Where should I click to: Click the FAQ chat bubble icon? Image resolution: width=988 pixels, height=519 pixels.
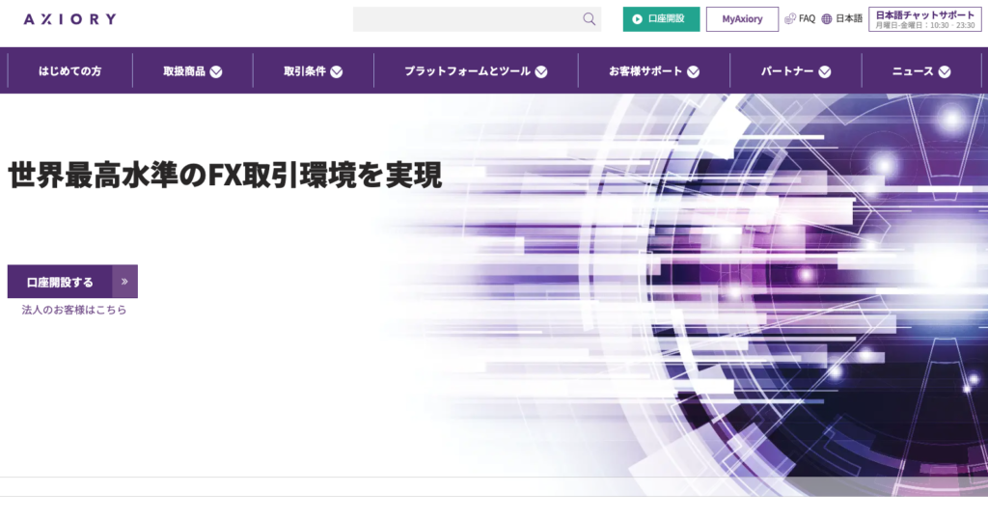pyautogui.click(x=790, y=19)
